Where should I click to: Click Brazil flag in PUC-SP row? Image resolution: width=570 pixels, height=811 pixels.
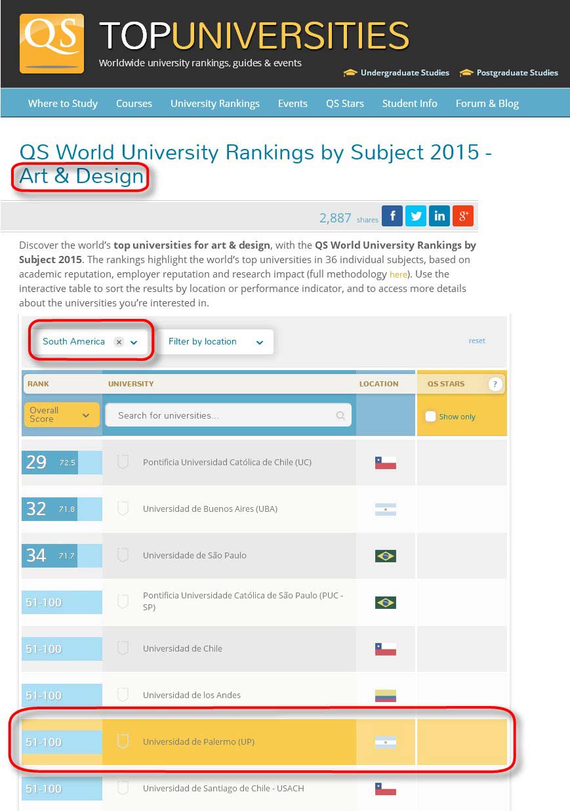tap(386, 602)
